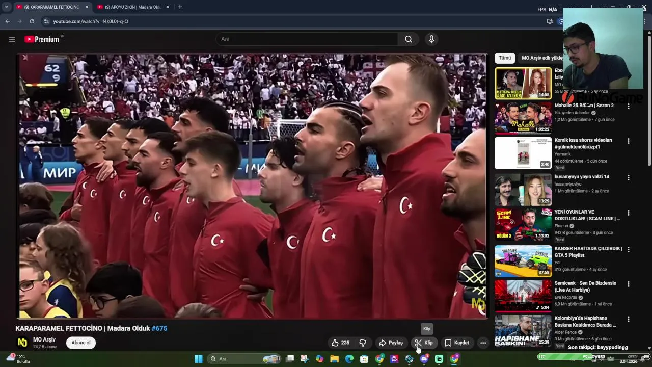Image resolution: width=652 pixels, height=367 pixels.
Task: Open Discord from the taskbar
Action: coord(424,359)
